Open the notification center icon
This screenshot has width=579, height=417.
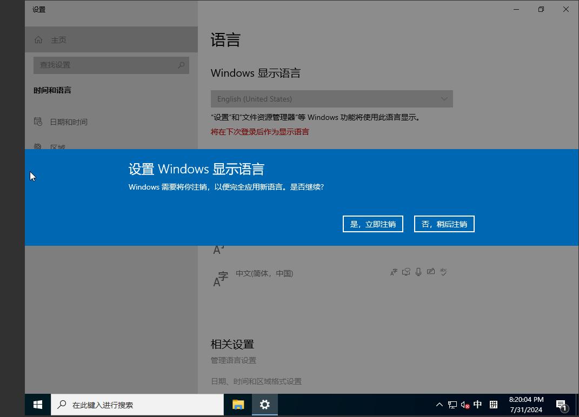[x=561, y=405]
